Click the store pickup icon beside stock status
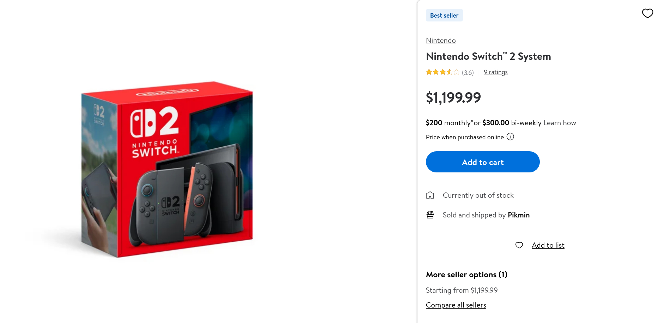The width and height of the screenshot is (659, 323). pyautogui.click(x=430, y=195)
